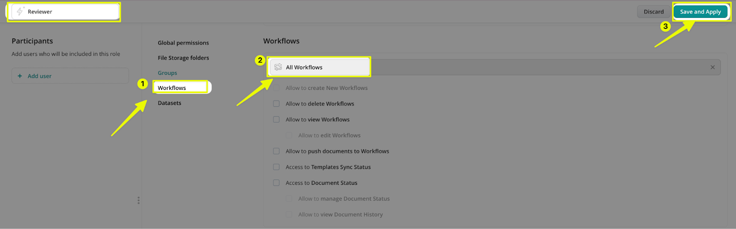Image resolution: width=736 pixels, height=229 pixels.
Task: Tick Allow to create New Workflows
Action: point(276,88)
